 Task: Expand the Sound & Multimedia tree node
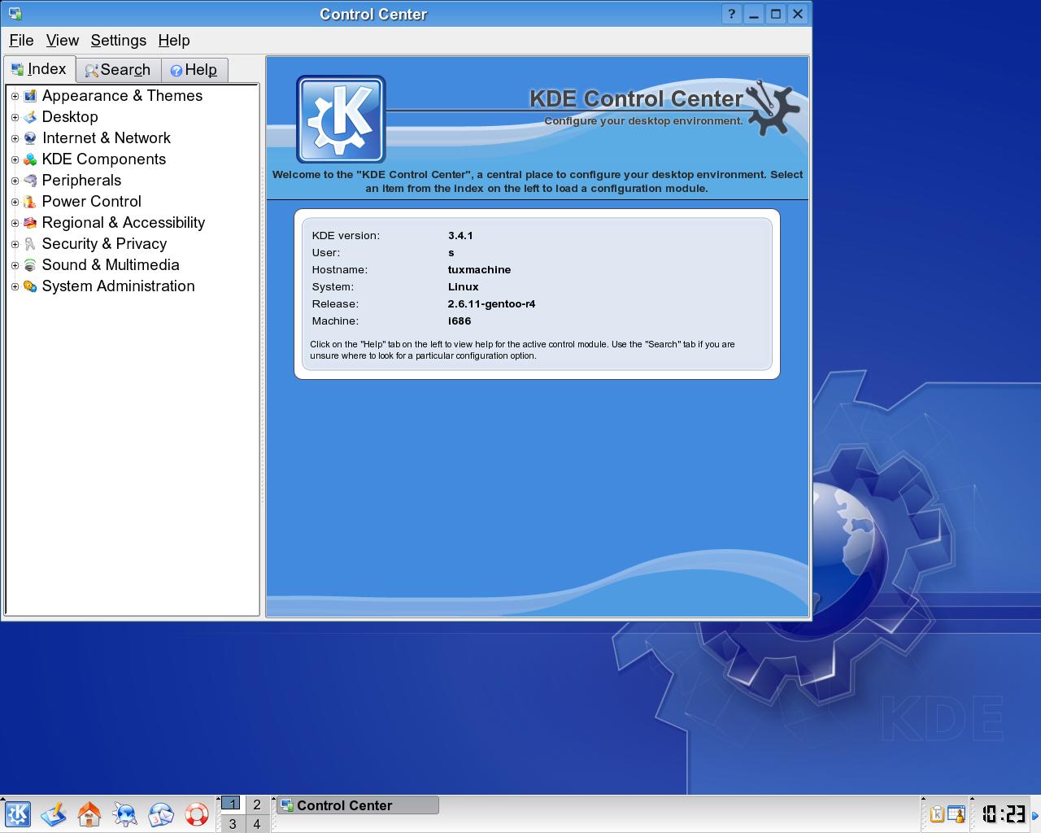pos(15,265)
